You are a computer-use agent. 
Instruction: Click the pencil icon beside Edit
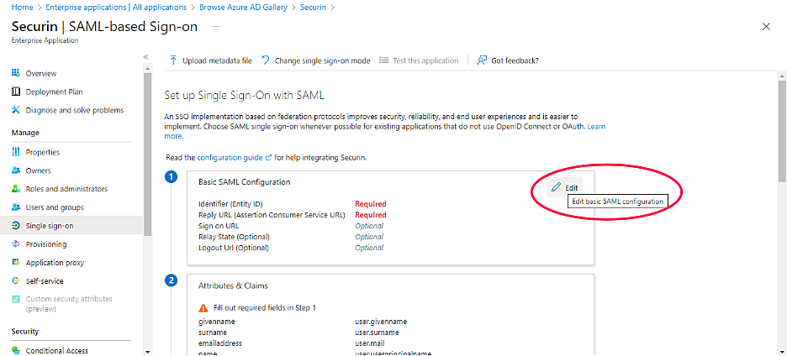556,187
